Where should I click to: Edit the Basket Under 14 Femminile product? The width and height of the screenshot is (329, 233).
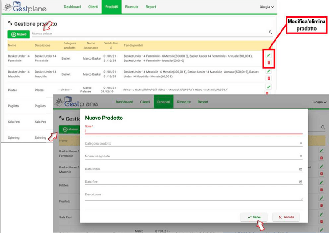269,55
